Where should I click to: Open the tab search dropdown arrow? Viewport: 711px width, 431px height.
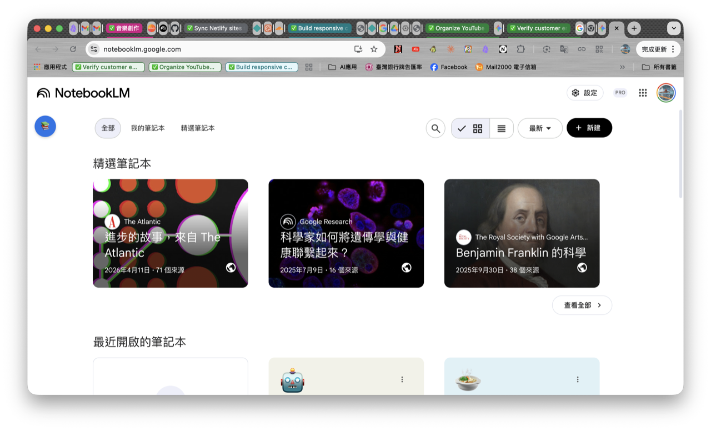pos(674,28)
